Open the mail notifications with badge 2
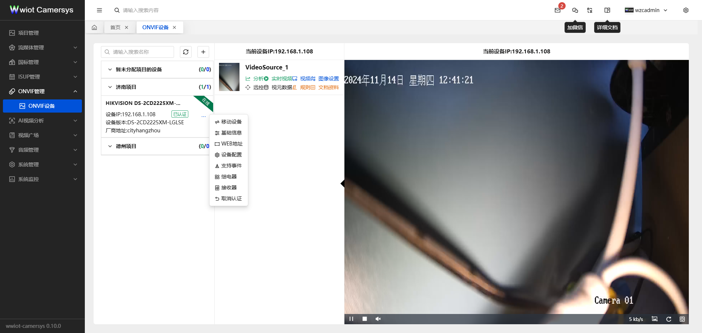The image size is (702, 333). pos(558,10)
